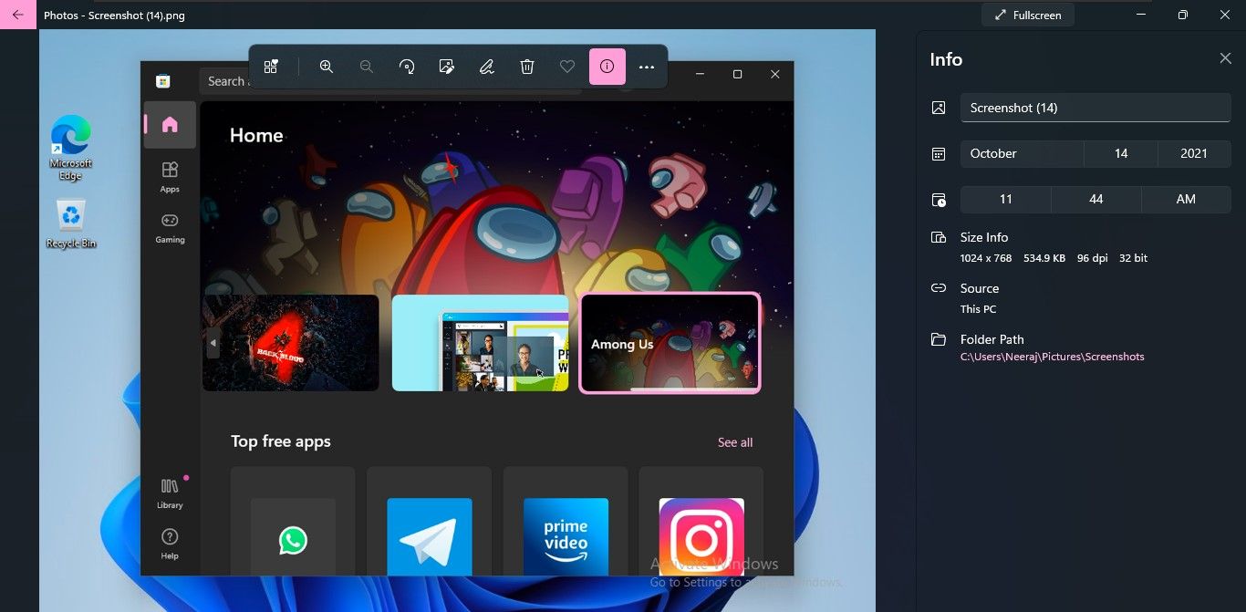Restore down the Photos app window
The height and width of the screenshot is (612, 1246).
coord(1183,15)
